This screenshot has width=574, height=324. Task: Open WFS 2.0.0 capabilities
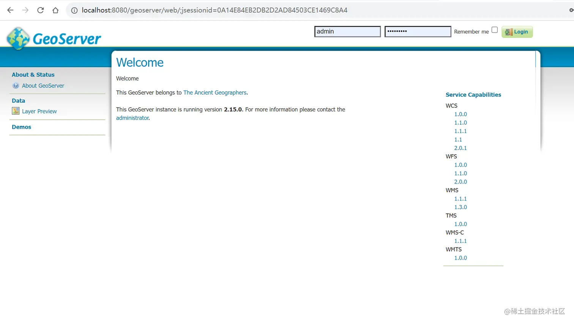[460, 182]
